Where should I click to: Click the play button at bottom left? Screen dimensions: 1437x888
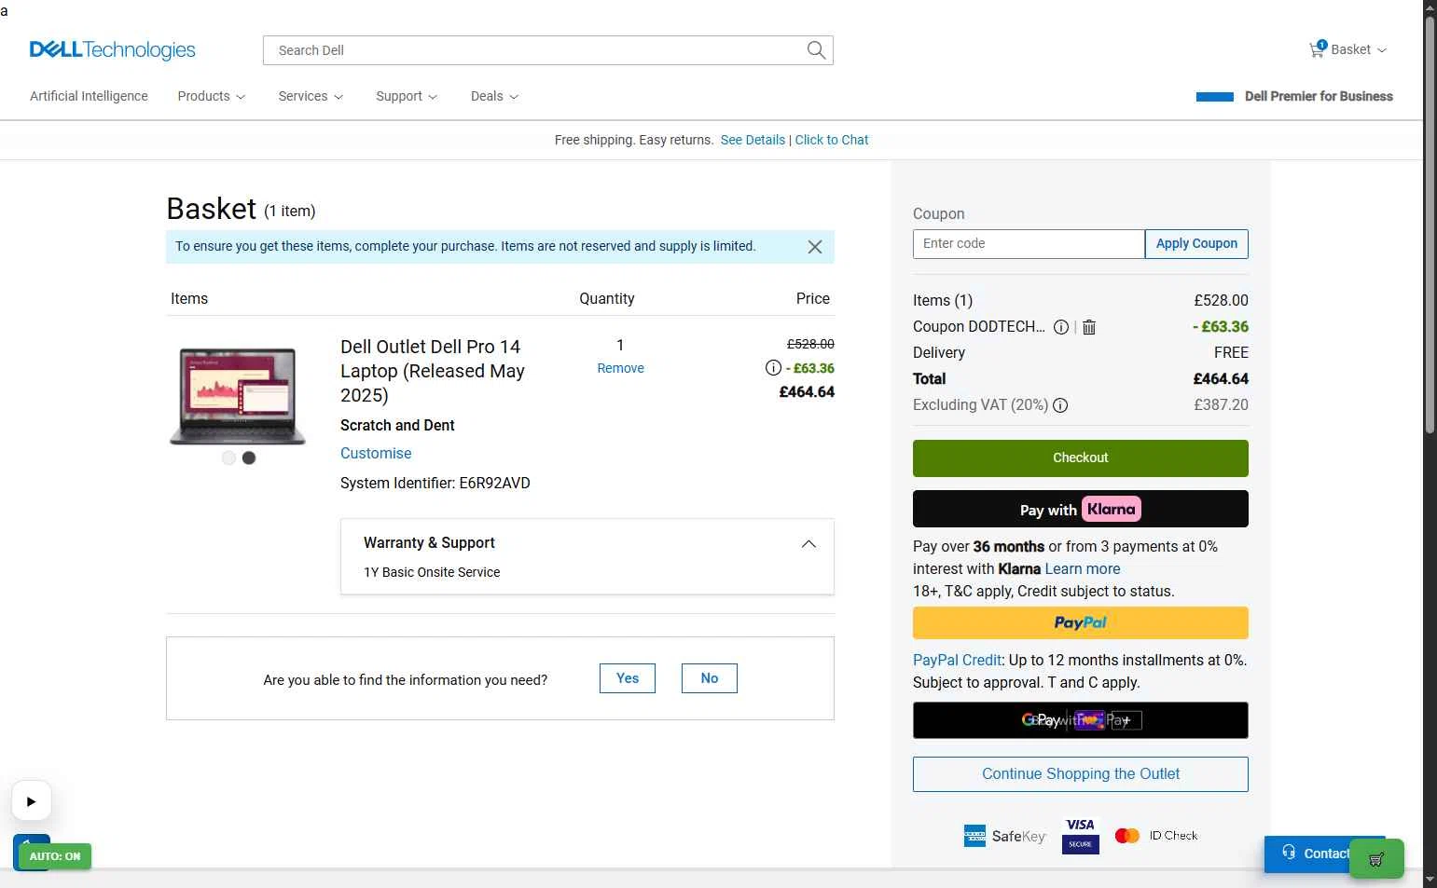tap(31, 801)
